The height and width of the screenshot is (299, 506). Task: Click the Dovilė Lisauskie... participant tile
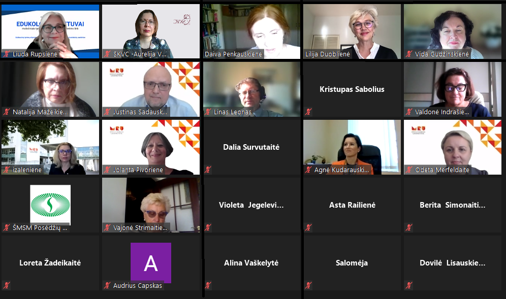tap(453, 262)
